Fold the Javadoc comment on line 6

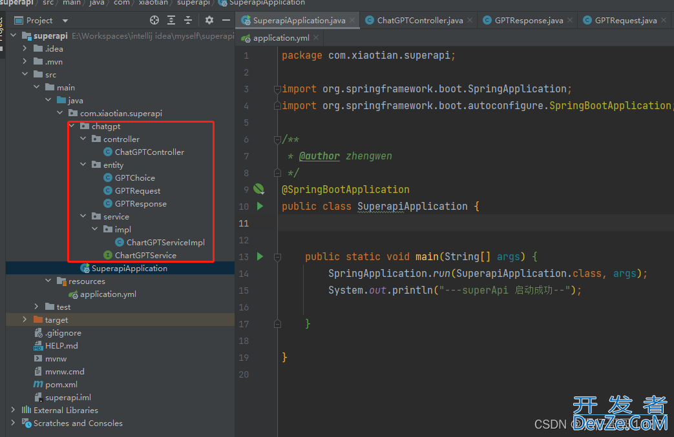point(277,139)
